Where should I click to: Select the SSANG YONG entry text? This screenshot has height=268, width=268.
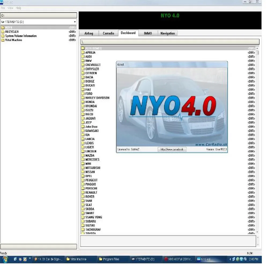pyautogui.click(x=94, y=217)
